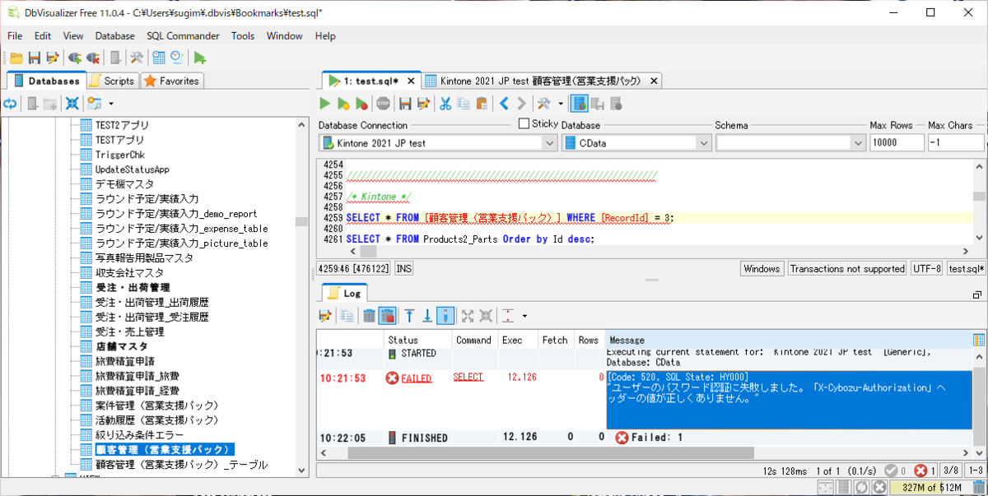This screenshot has height=496, width=988.
Task: Open dropdown arrow at end of Log toolbar
Action: click(x=524, y=315)
